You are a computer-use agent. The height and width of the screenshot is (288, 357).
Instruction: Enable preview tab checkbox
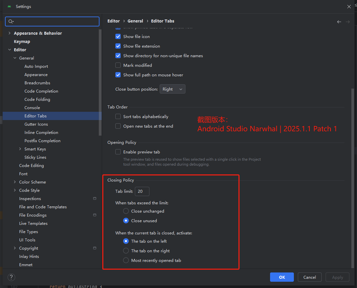click(118, 152)
